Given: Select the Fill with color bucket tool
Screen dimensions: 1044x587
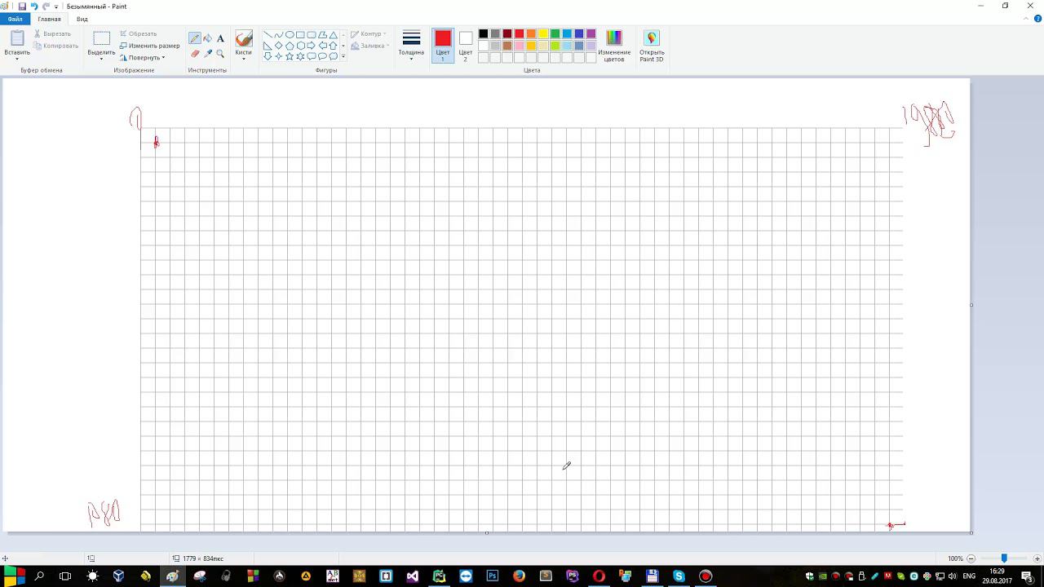Looking at the screenshot, I should 208,38.
